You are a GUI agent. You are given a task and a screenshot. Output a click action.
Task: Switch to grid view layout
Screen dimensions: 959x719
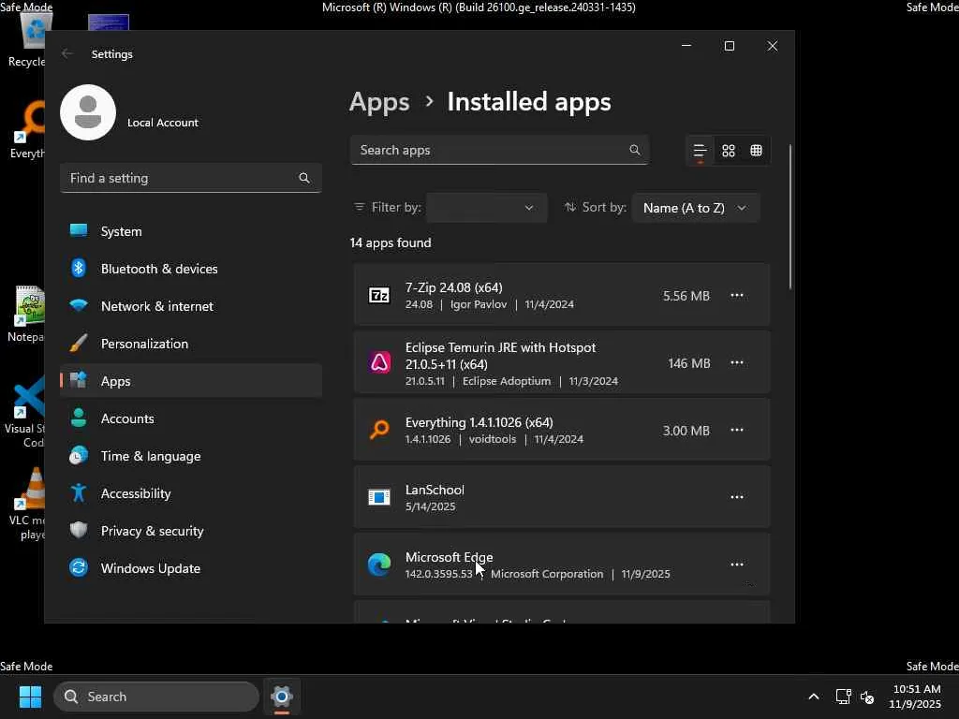[x=729, y=151]
